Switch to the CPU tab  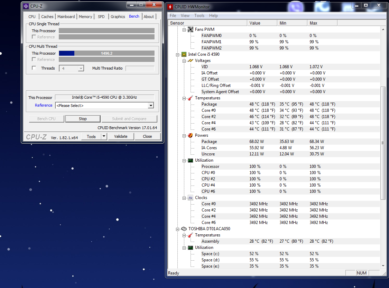pyautogui.click(x=32, y=17)
